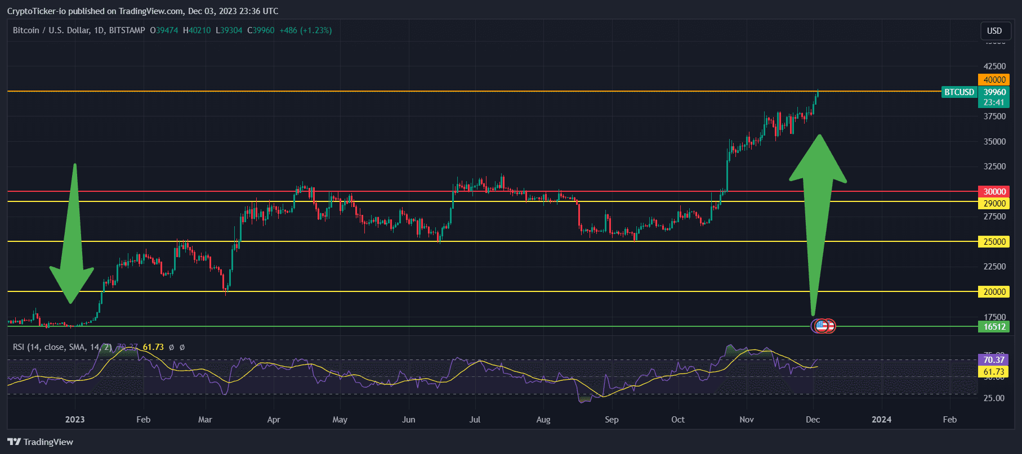Viewport: 1022px width, 454px height.
Task: Click the yellow 61.73 RSI SMA label
Action: pos(994,372)
